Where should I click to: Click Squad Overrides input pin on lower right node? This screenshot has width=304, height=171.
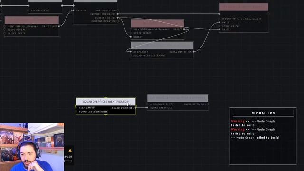point(147,108)
